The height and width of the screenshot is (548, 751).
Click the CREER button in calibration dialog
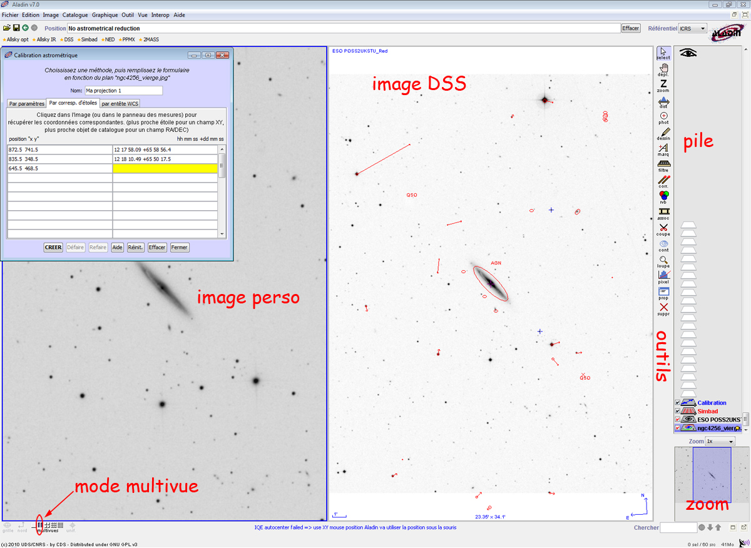click(53, 247)
